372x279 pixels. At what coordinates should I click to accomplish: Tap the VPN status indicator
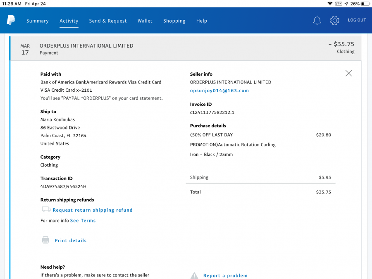coord(339,4)
